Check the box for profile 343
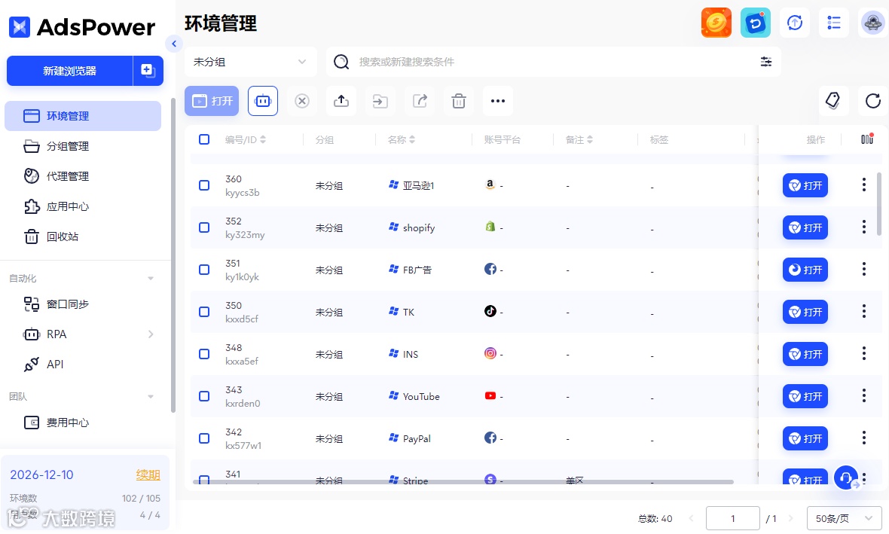Viewport: 889px width, 534px height. [204, 396]
